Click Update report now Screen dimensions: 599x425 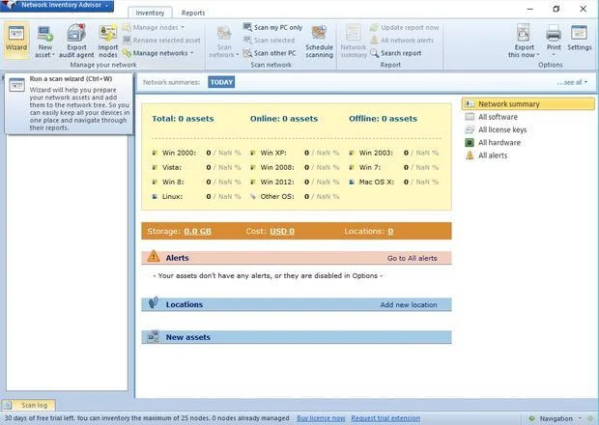[x=404, y=27]
